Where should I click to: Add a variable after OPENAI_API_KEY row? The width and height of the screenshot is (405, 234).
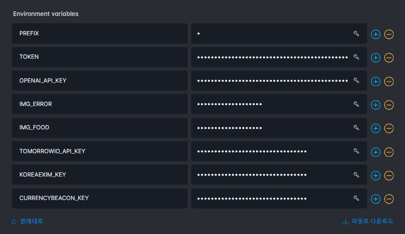[x=375, y=82]
